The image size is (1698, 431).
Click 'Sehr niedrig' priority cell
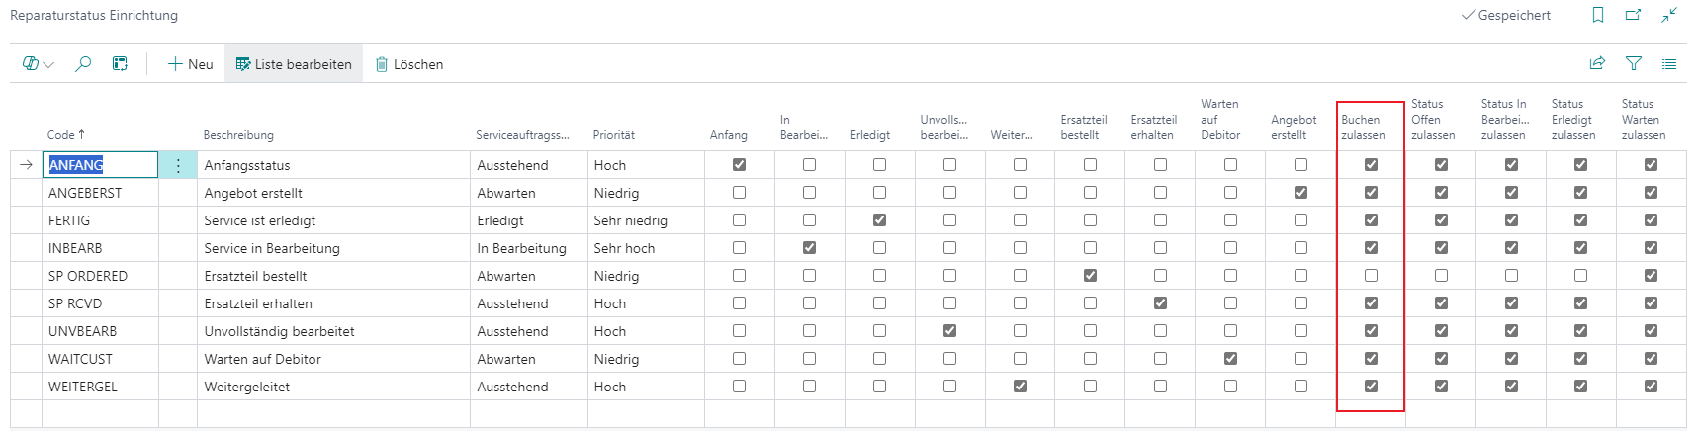631,220
